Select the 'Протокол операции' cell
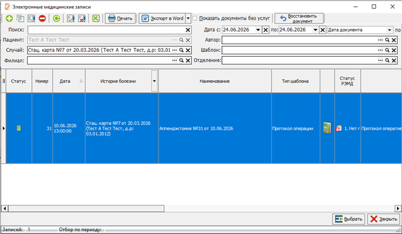The width and height of the screenshot is (402, 234). coord(296,128)
